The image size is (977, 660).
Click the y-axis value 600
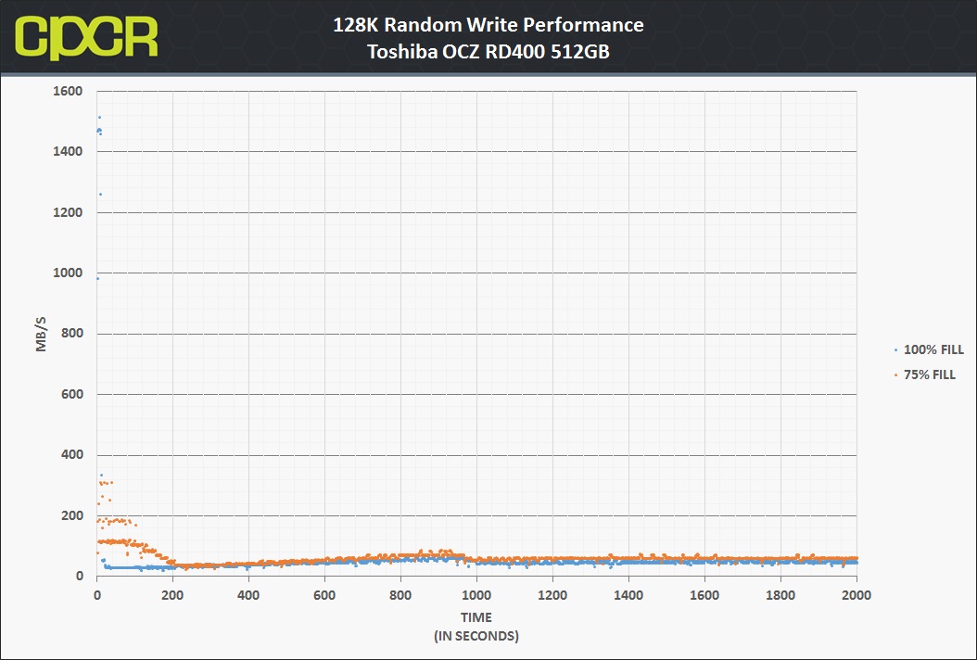(71, 394)
